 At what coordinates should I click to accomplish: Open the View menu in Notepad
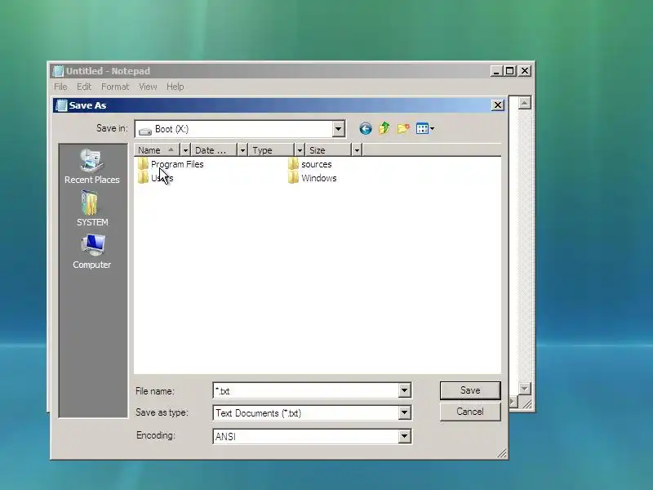(148, 87)
